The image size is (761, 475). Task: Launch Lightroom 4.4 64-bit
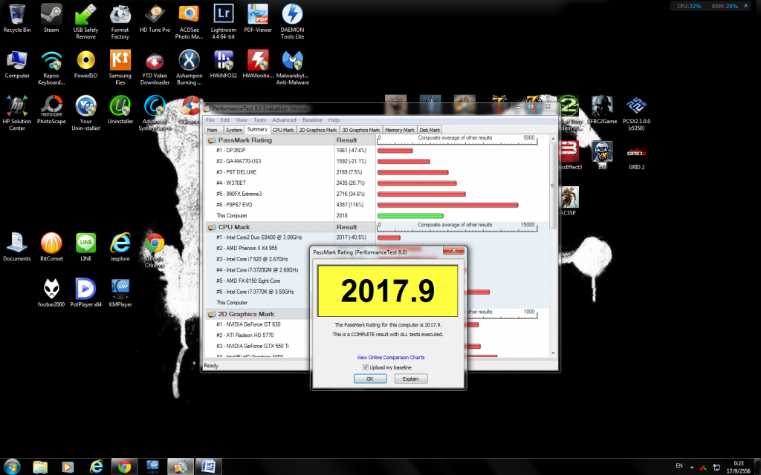pos(223,22)
